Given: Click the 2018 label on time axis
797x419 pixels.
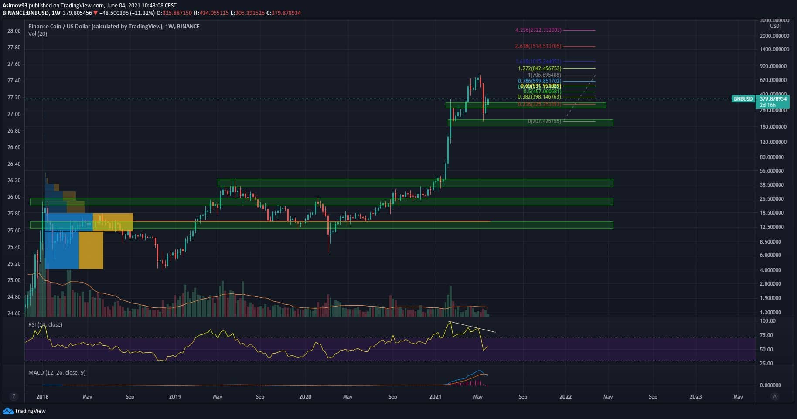Looking at the screenshot, I should pyautogui.click(x=42, y=397).
